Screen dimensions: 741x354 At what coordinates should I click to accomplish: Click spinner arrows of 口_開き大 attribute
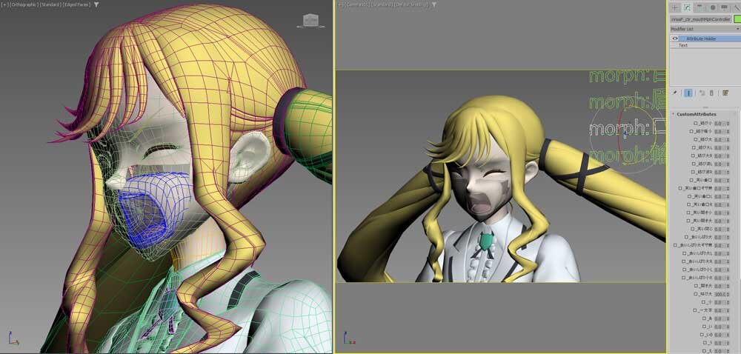(x=728, y=286)
